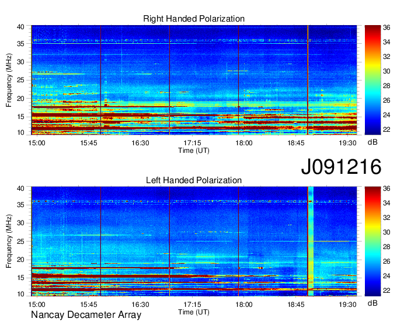Click the 18:00 time tick of the top plot
The image size is (397, 322).
coord(244,143)
